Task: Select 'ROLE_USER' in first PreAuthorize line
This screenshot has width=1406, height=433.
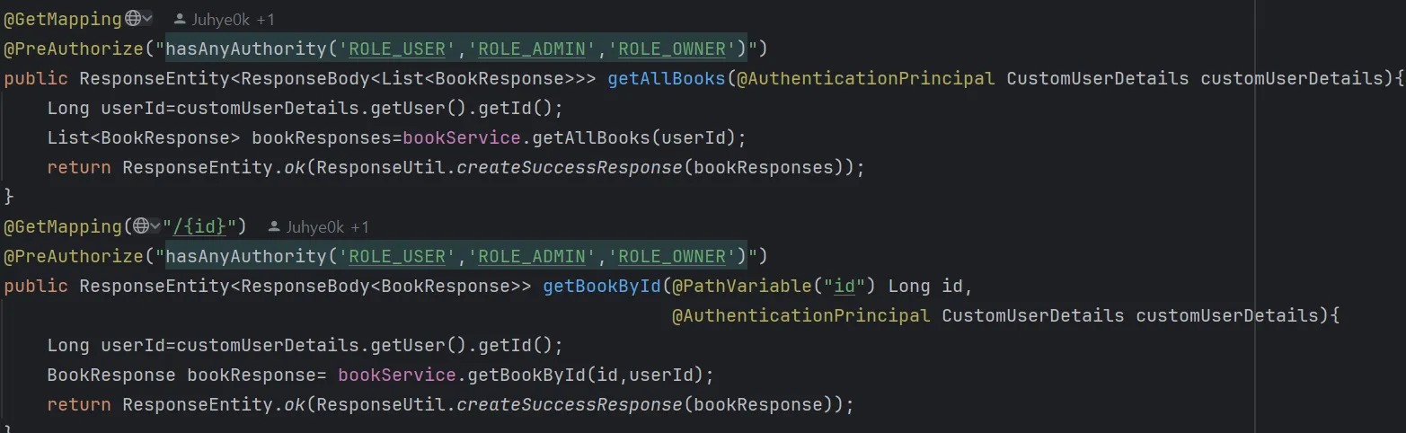Action: point(397,48)
